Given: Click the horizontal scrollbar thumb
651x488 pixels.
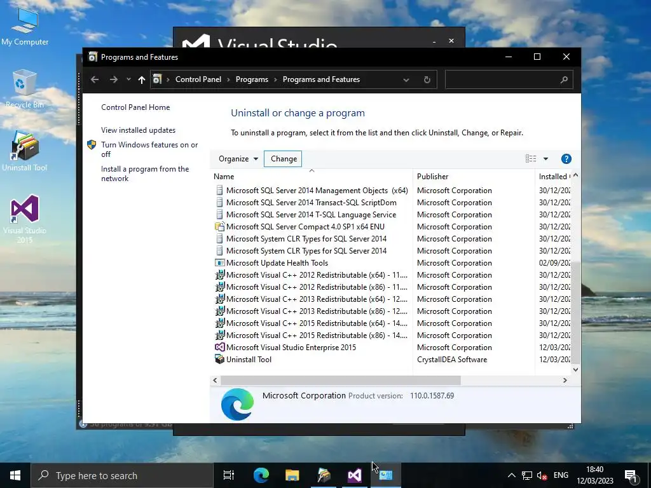Looking at the screenshot, I should coord(341,380).
